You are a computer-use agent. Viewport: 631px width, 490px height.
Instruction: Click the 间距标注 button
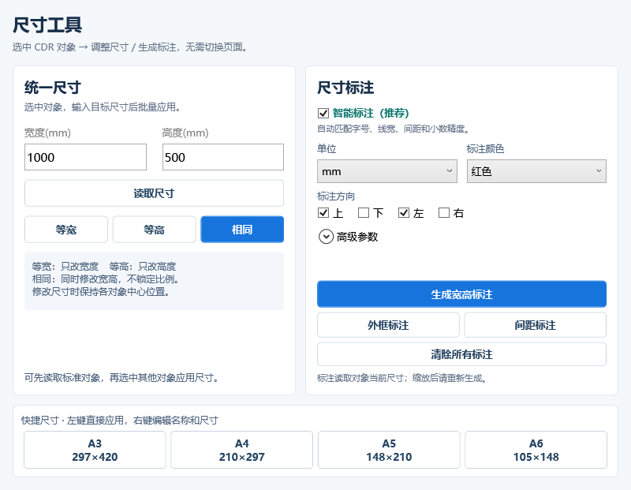(x=536, y=325)
